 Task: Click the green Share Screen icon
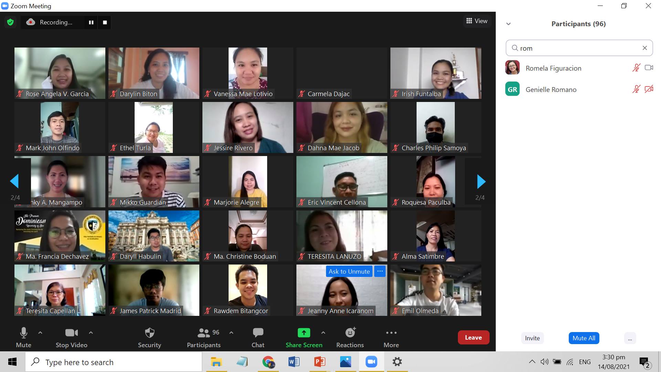[304, 333]
